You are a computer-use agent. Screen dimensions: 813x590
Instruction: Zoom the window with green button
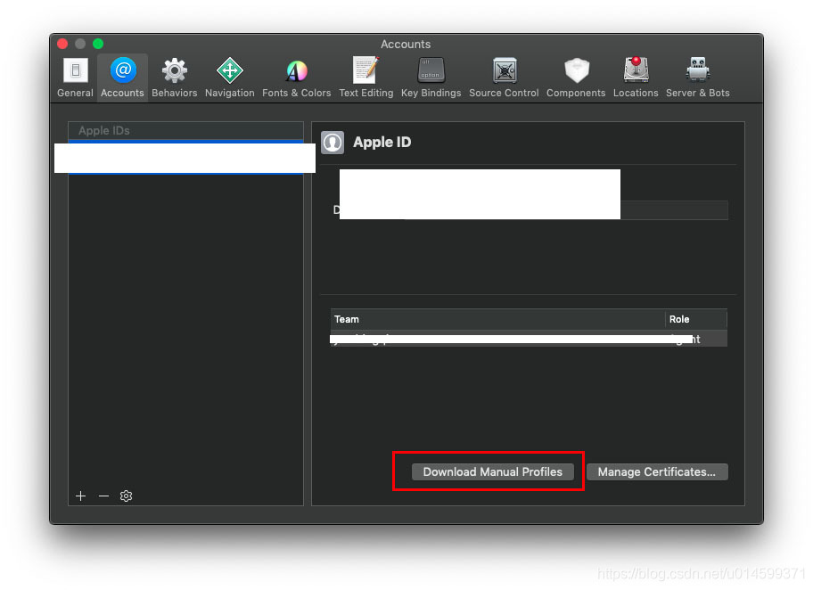pyautogui.click(x=98, y=44)
